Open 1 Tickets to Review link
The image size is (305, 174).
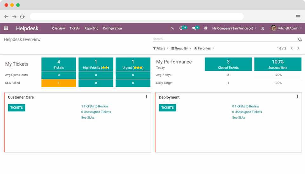pos(95,106)
